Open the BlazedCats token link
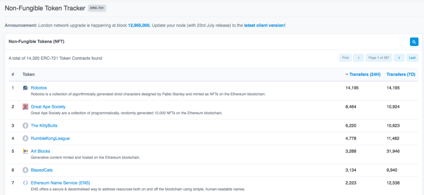Image resolution: width=424 pixels, height=195 pixels. coord(42,170)
